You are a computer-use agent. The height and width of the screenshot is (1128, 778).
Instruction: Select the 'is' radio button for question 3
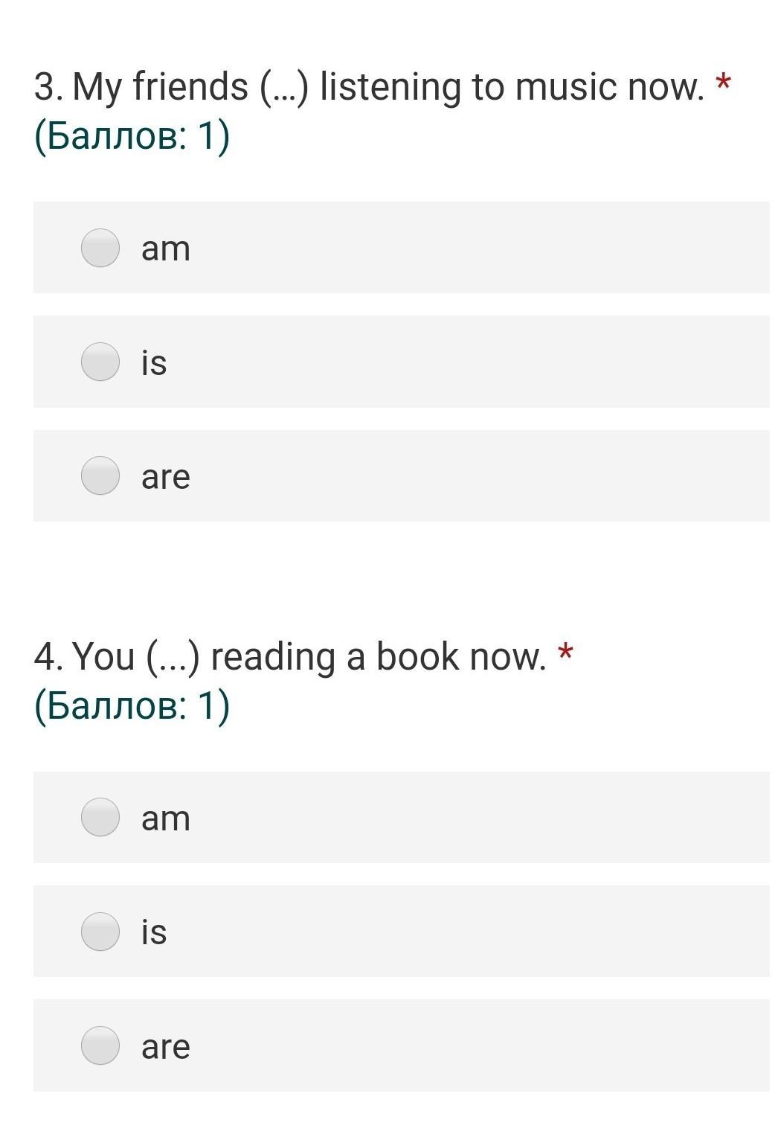100,362
